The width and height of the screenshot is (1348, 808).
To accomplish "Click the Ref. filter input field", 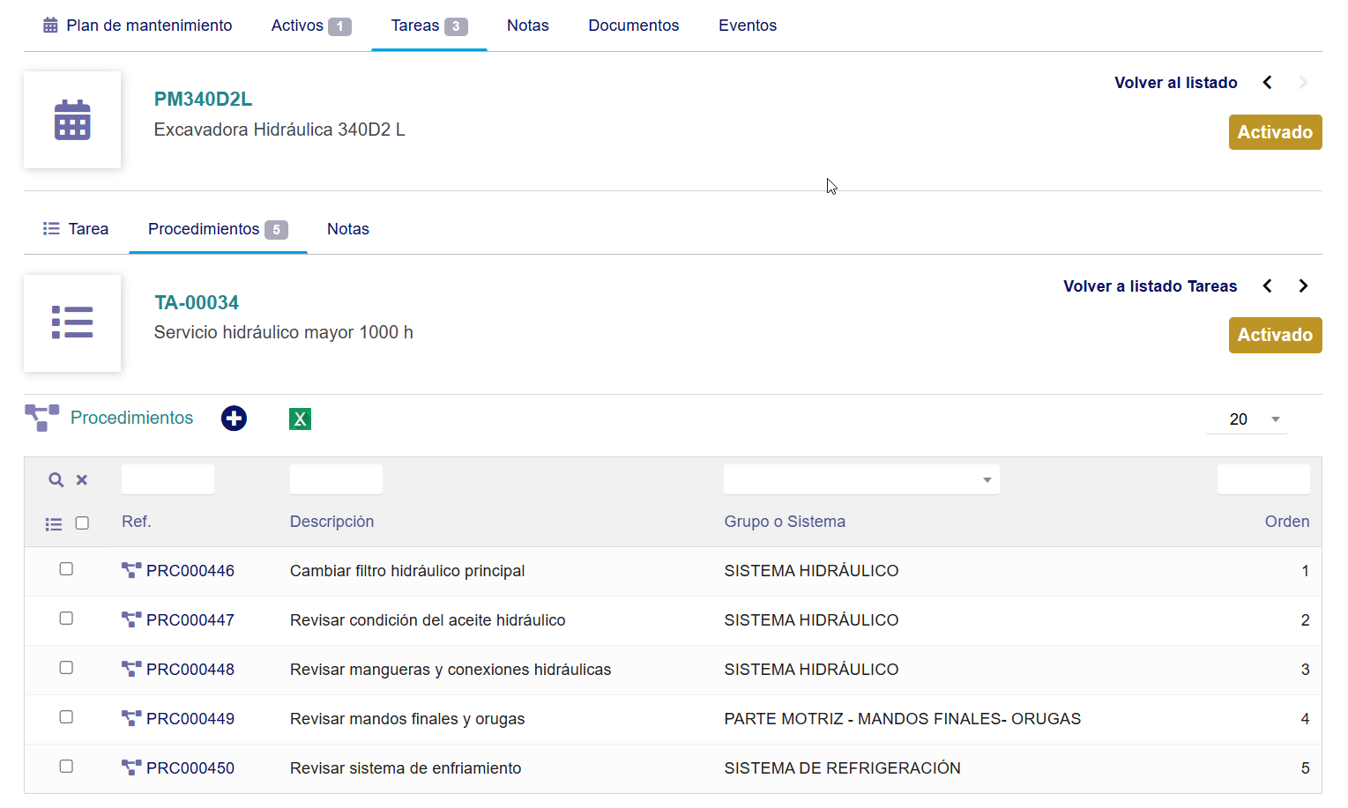I will [168, 479].
